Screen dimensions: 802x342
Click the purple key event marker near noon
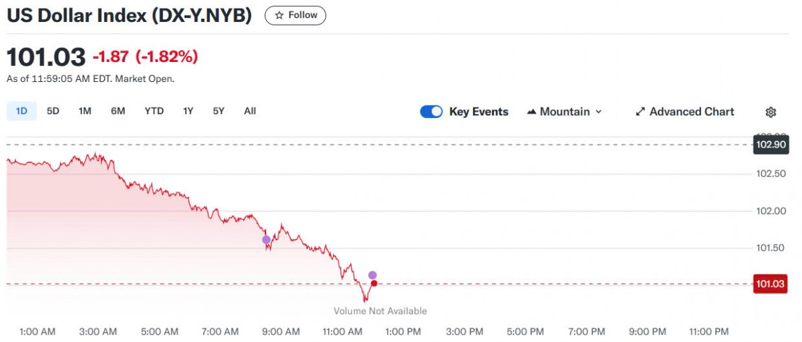tap(372, 275)
